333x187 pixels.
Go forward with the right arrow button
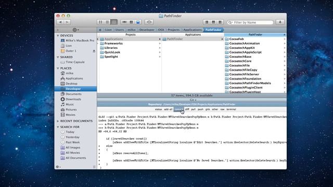(67, 22)
